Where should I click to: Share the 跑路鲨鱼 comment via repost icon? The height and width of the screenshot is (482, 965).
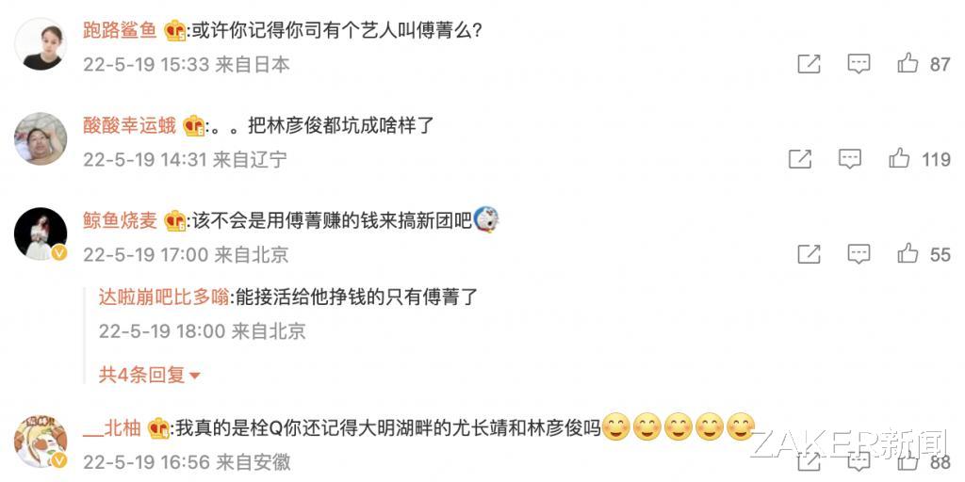(x=809, y=64)
